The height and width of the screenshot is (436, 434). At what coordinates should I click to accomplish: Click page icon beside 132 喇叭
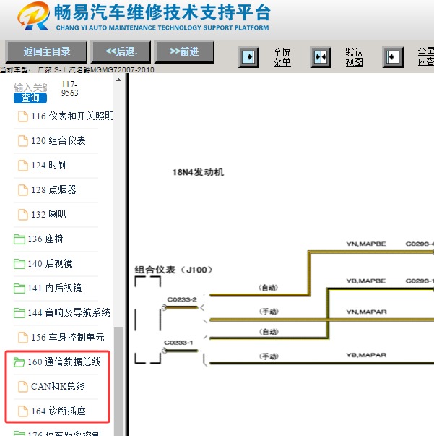coord(23,215)
